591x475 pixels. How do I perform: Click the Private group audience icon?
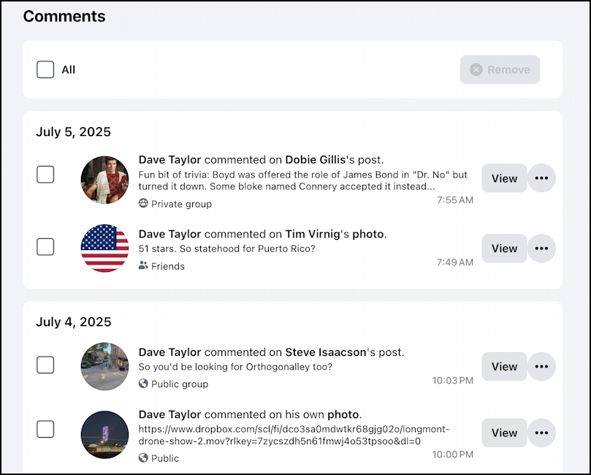tap(144, 205)
